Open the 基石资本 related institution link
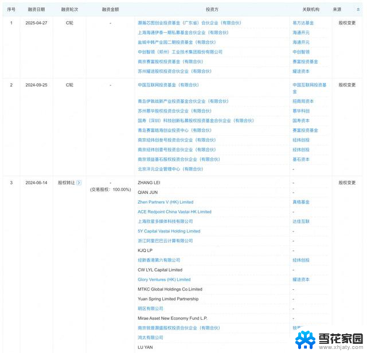 pyautogui.click(x=301, y=160)
